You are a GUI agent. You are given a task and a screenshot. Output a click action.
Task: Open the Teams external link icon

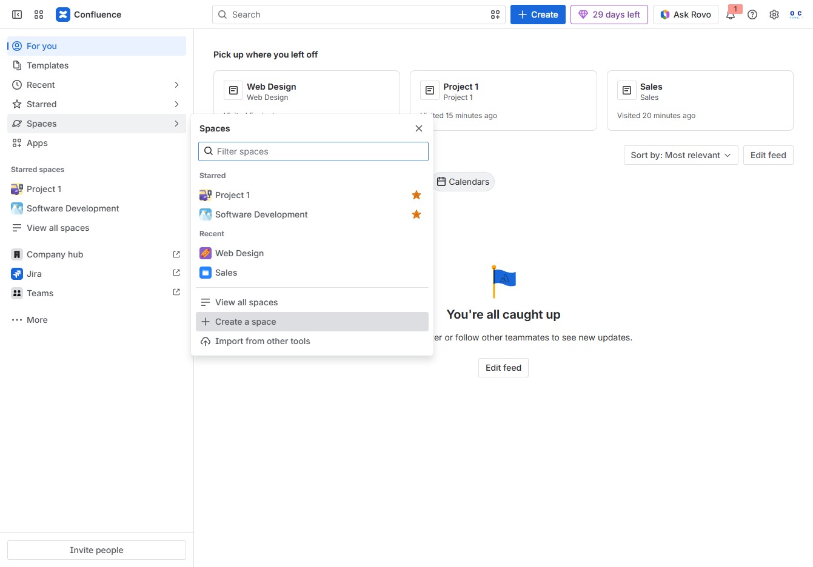point(176,293)
